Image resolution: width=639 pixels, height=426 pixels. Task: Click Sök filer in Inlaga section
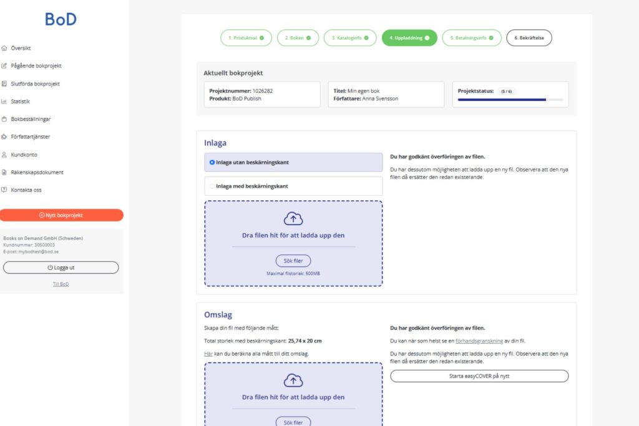click(293, 261)
